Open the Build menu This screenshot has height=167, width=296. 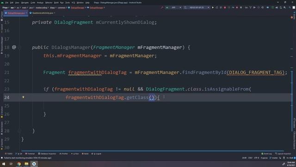pos(56,3)
